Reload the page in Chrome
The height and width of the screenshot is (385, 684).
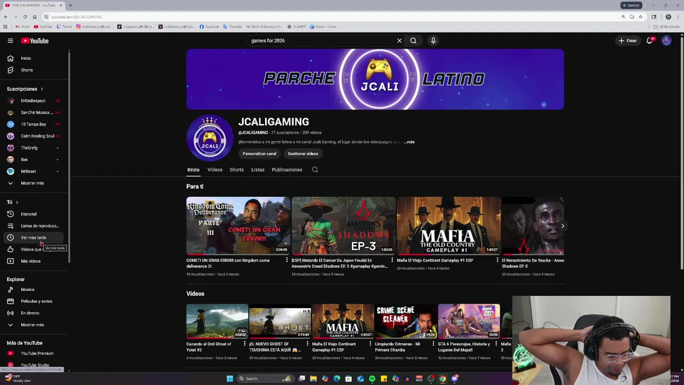(25, 17)
